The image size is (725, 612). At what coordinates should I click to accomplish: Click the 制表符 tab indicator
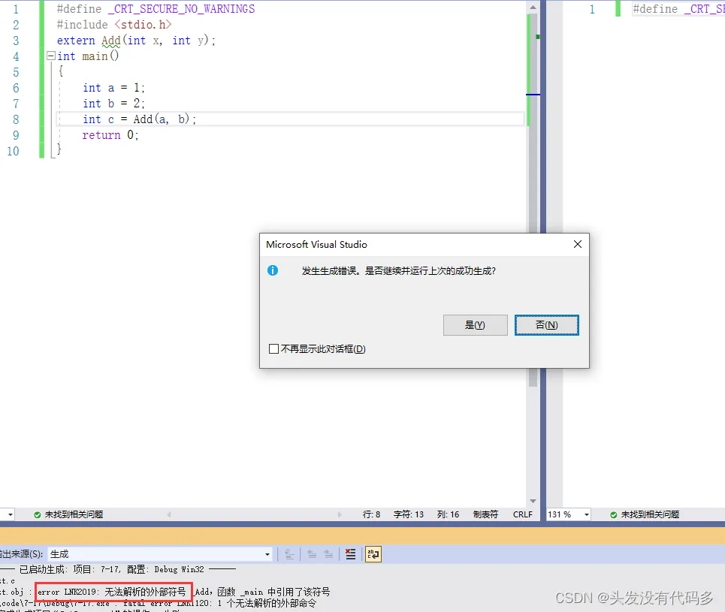tap(485, 514)
